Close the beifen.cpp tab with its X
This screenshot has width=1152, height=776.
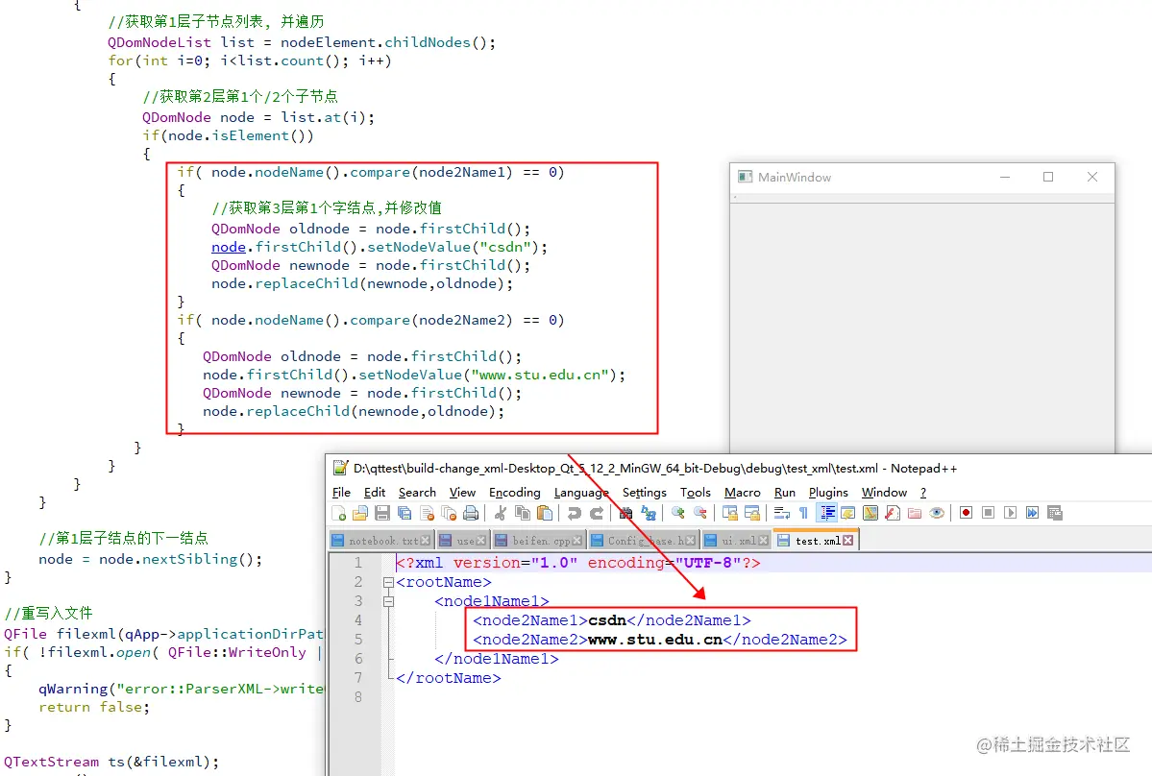point(576,541)
